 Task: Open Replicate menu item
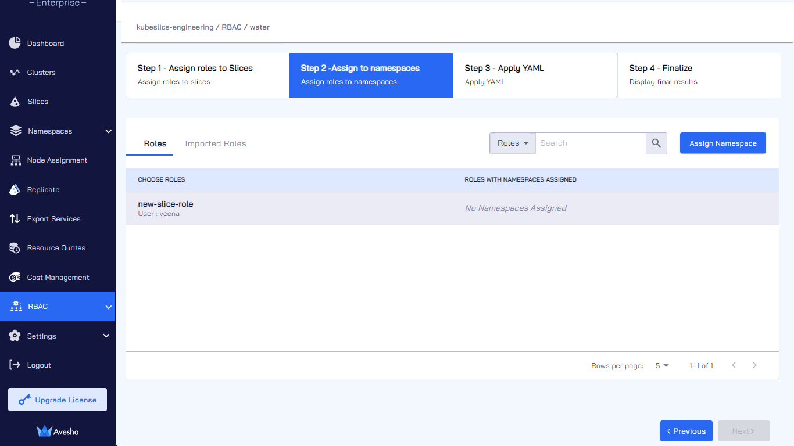pyautogui.click(x=58, y=190)
